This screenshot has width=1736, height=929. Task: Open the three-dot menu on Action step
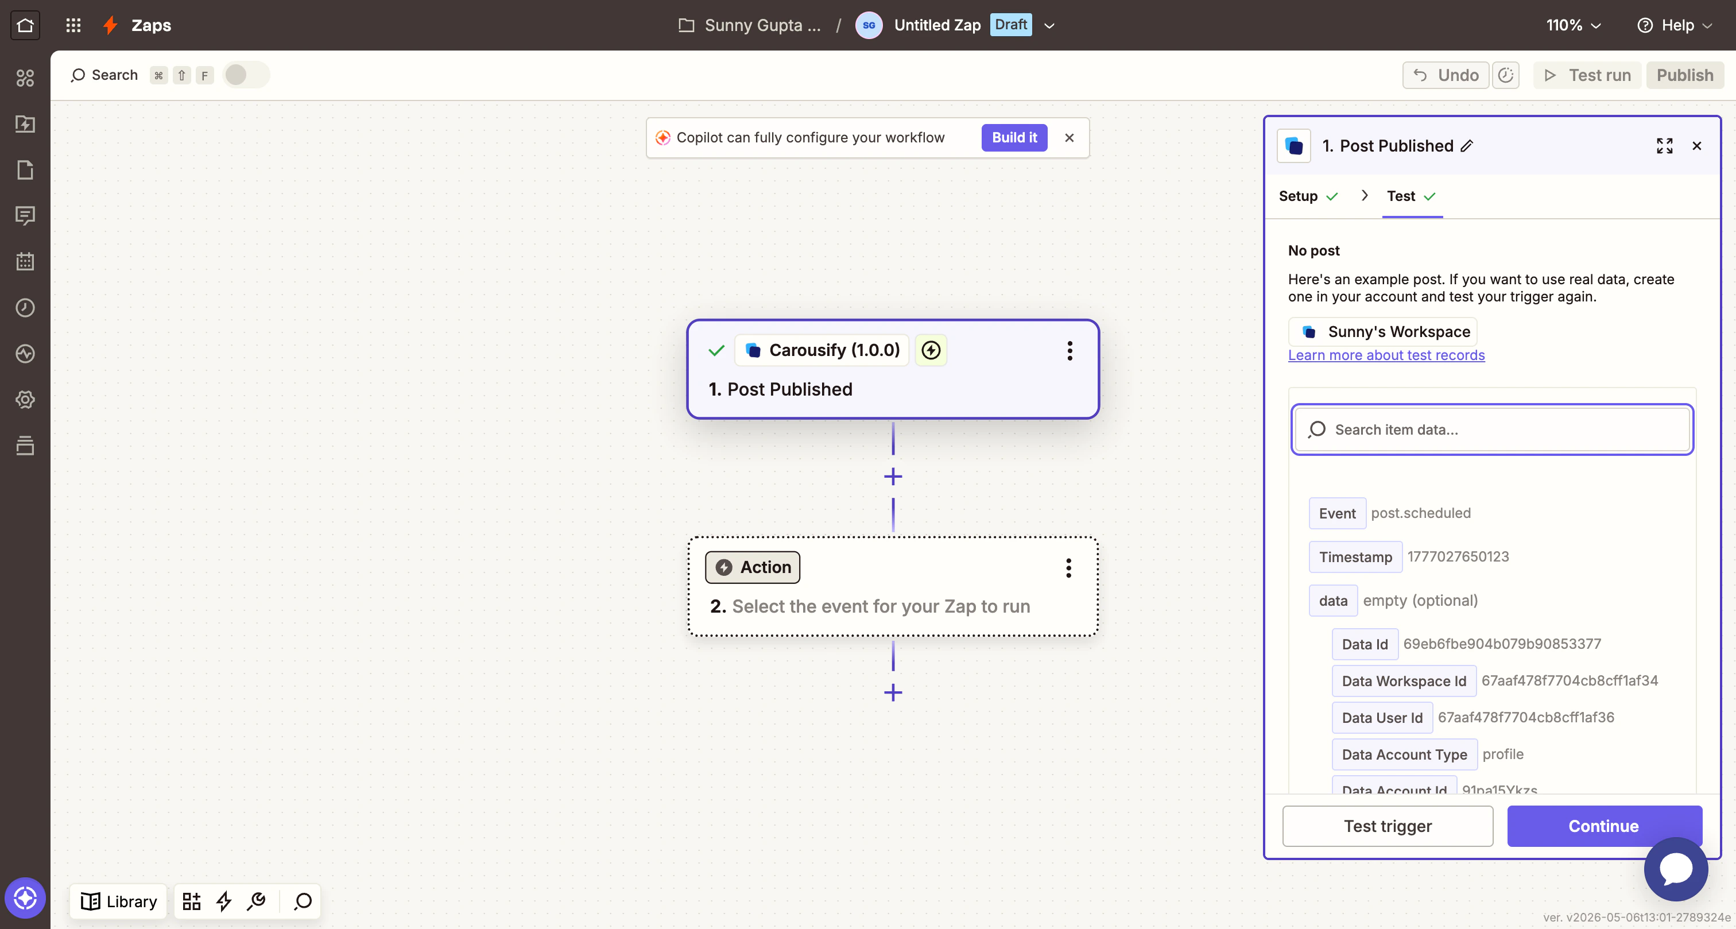coord(1068,568)
